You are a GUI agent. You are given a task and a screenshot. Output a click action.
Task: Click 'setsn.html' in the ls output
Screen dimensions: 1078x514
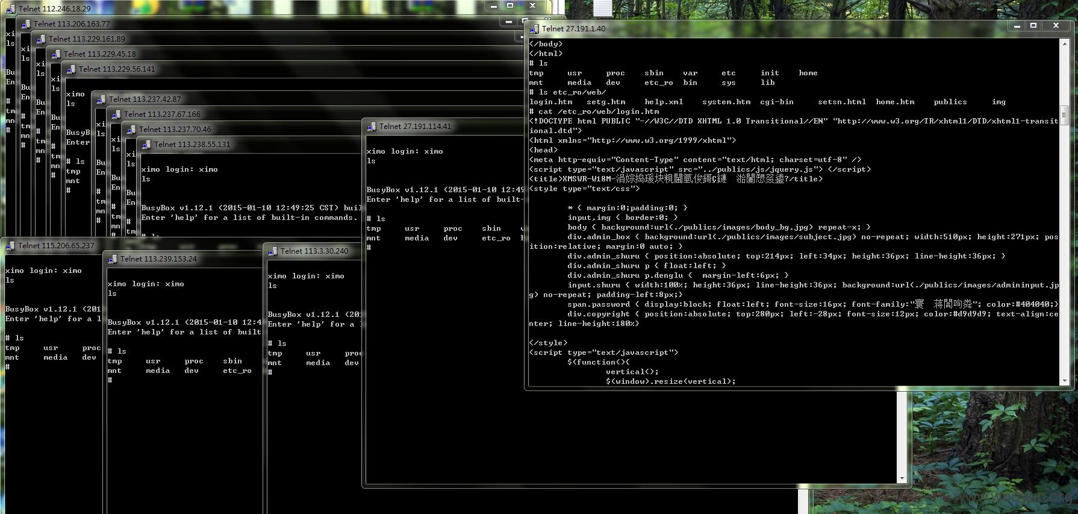[842, 102]
